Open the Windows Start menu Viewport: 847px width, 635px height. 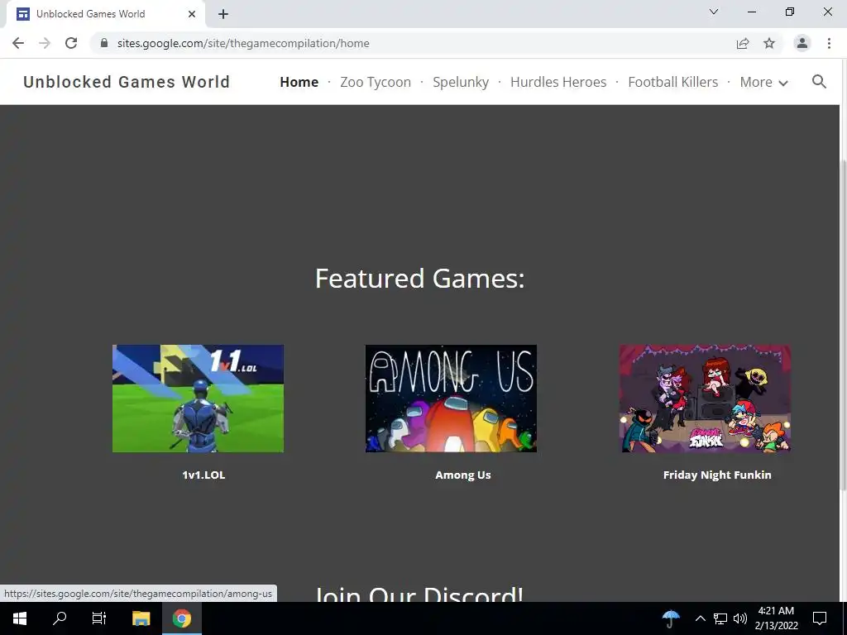[x=20, y=618]
